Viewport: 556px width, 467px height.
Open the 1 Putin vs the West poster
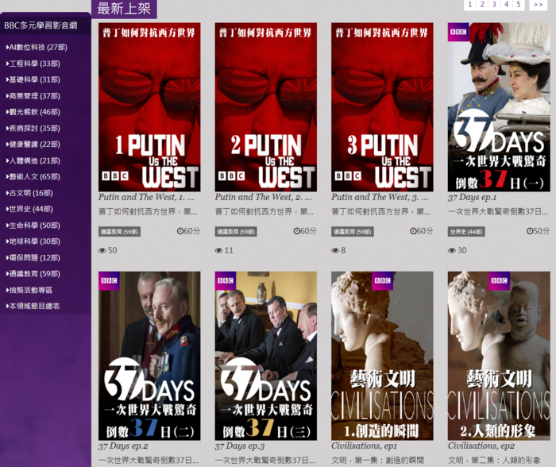coord(149,107)
